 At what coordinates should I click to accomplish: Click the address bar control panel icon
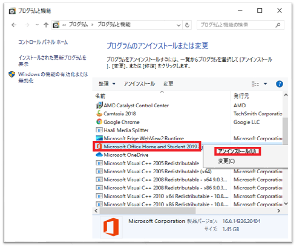pyautogui.click(x=56, y=25)
